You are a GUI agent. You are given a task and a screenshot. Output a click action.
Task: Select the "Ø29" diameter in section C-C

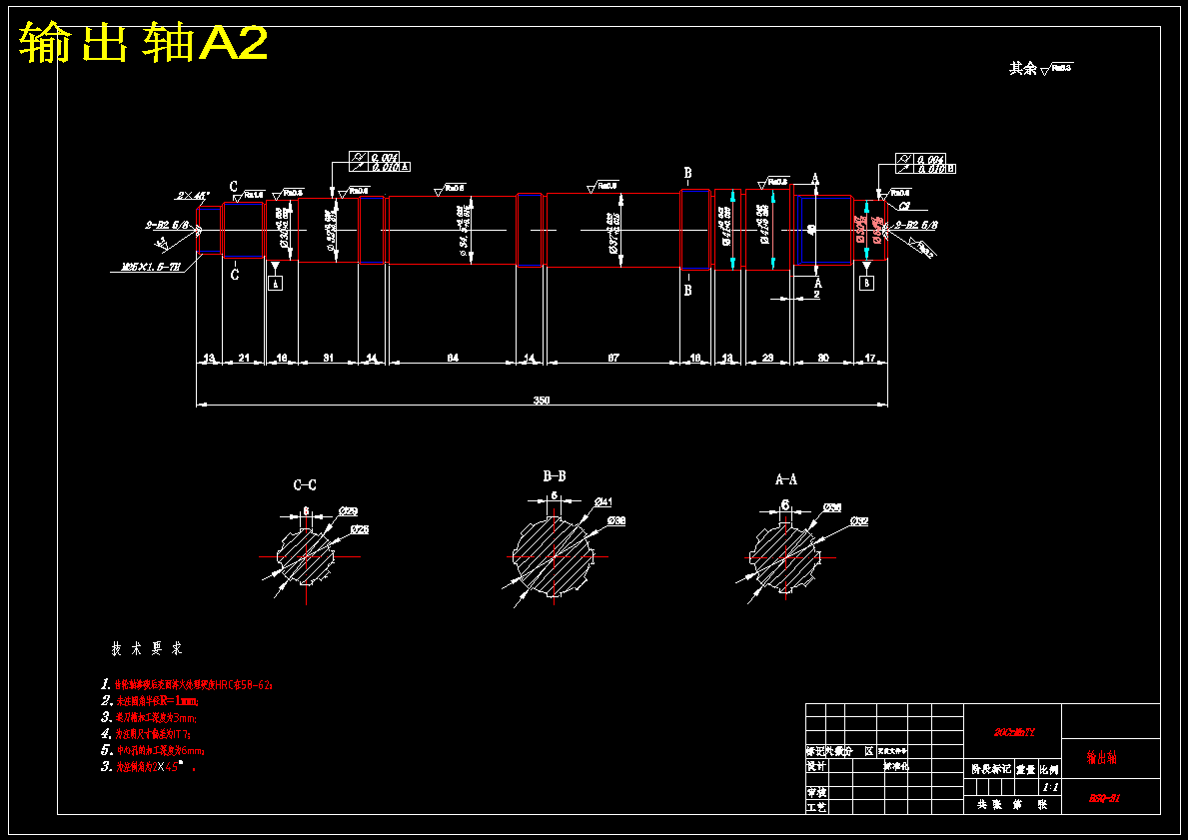[x=349, y=511]
